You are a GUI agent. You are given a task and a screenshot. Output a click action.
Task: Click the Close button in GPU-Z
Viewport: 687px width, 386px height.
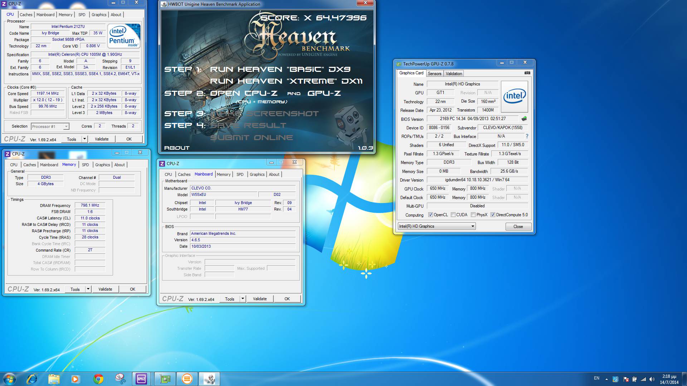[x=518, y=227]
